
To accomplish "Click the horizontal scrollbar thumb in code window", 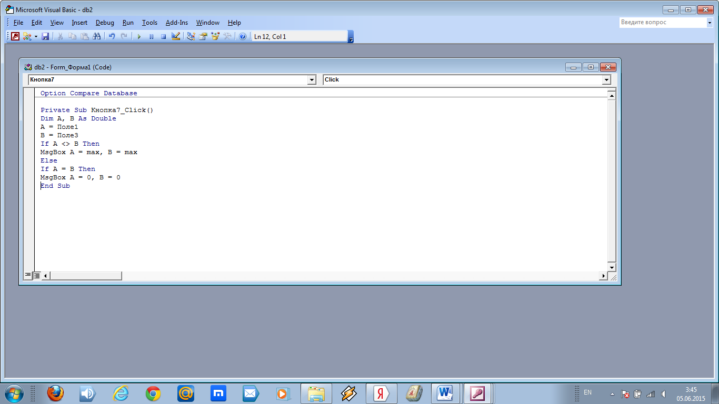I will (x=86, y=276).
